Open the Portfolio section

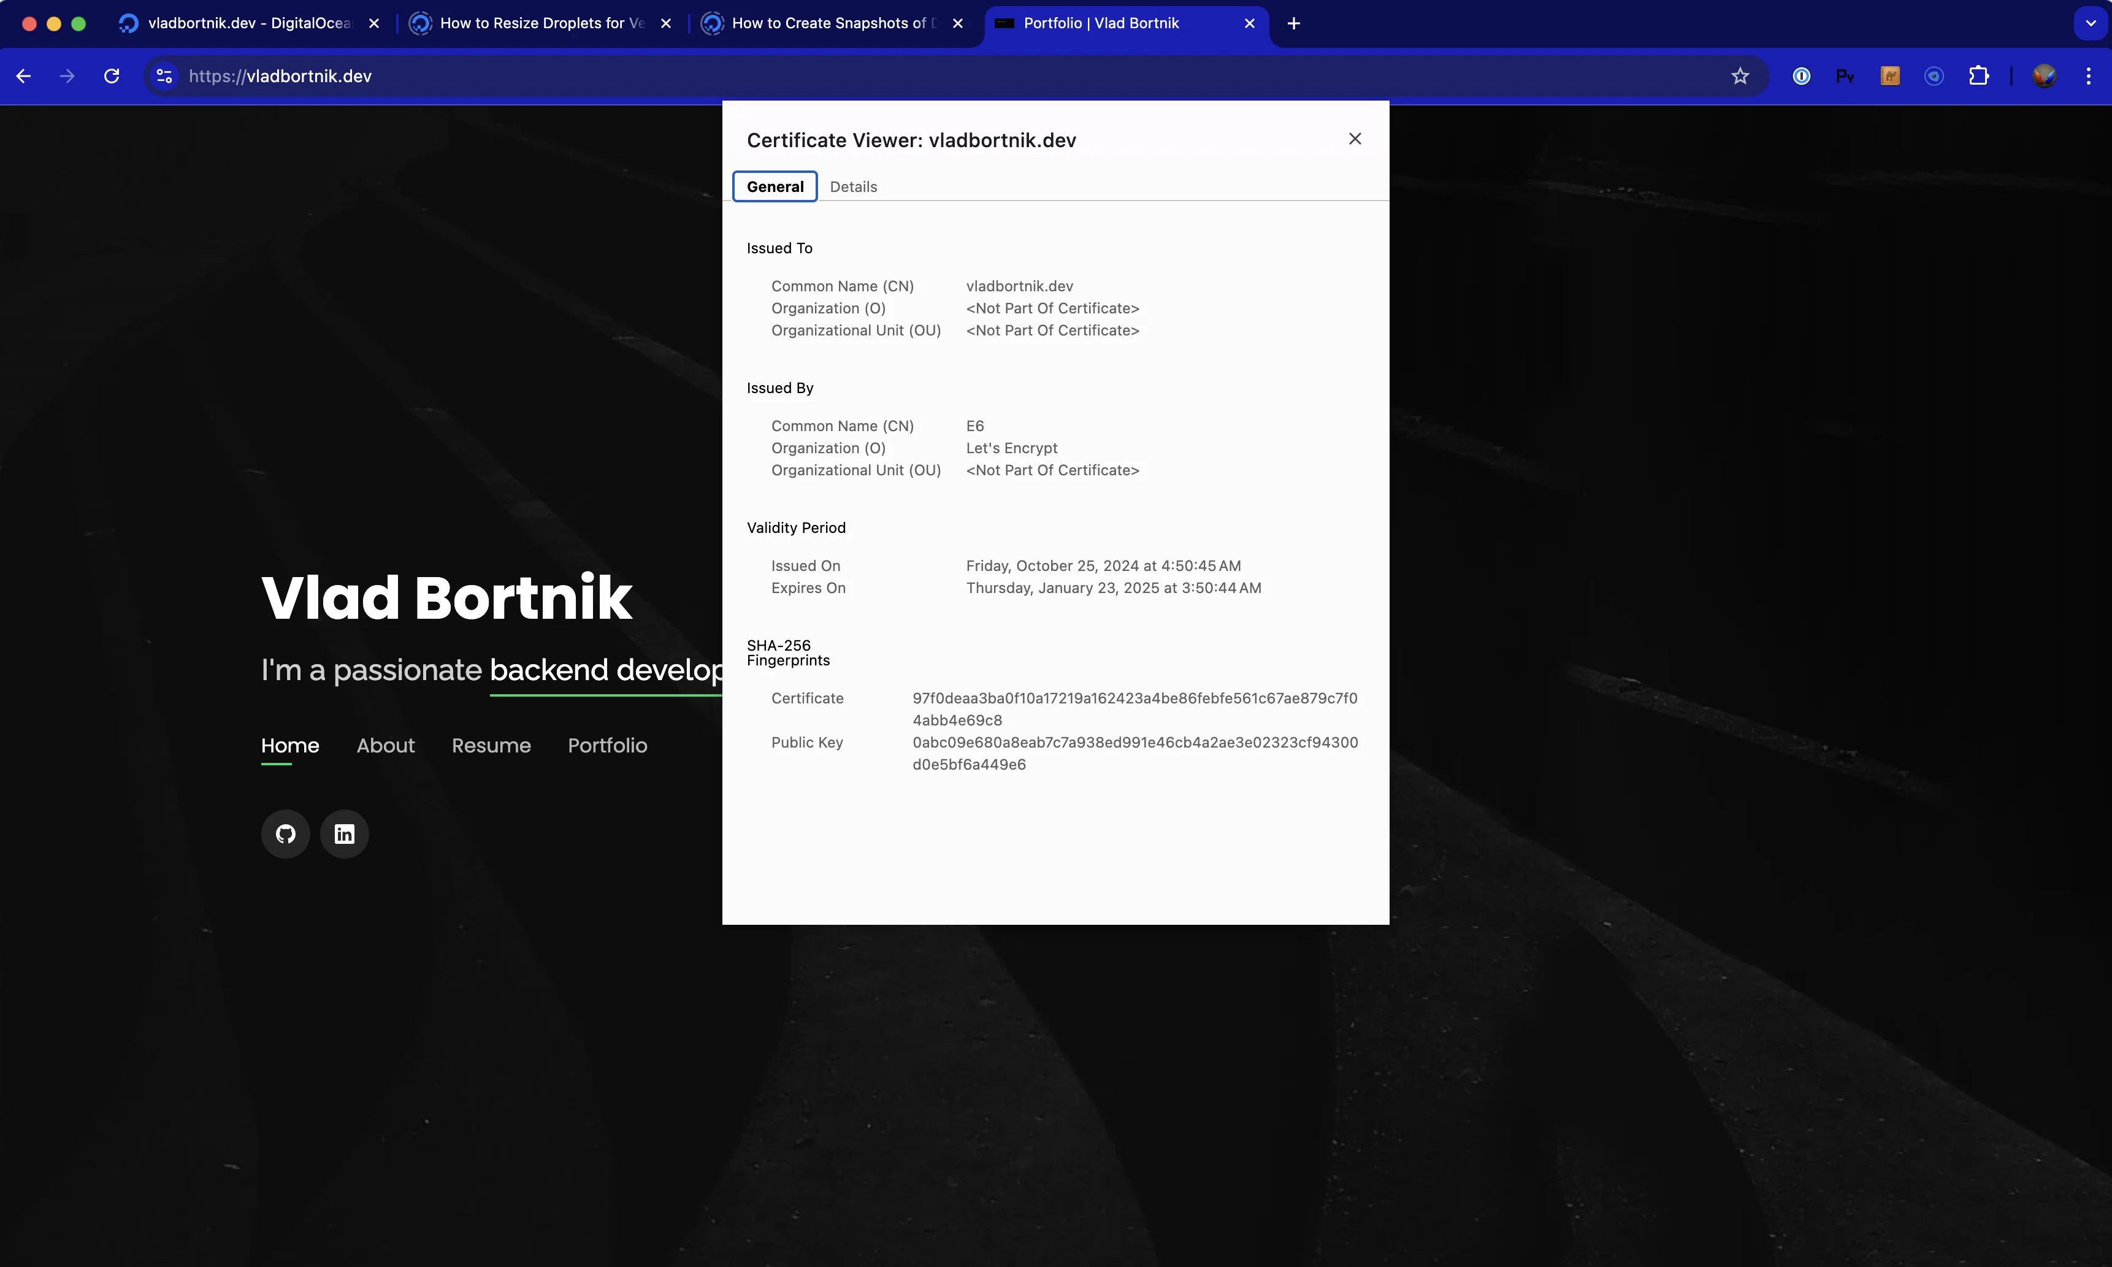pyautogui.click(x=608, y=745)
